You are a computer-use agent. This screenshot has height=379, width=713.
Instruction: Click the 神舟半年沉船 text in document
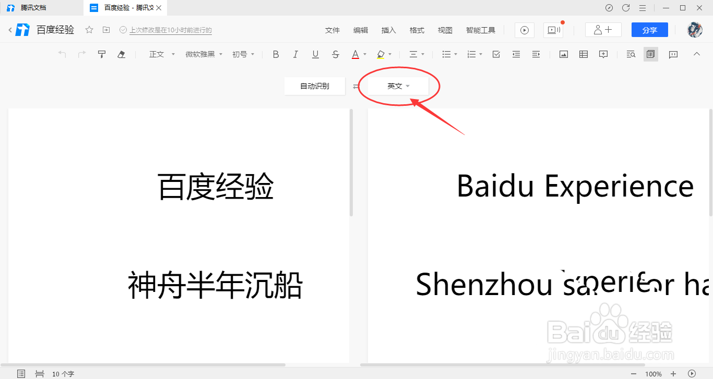[x=215, y=285]
